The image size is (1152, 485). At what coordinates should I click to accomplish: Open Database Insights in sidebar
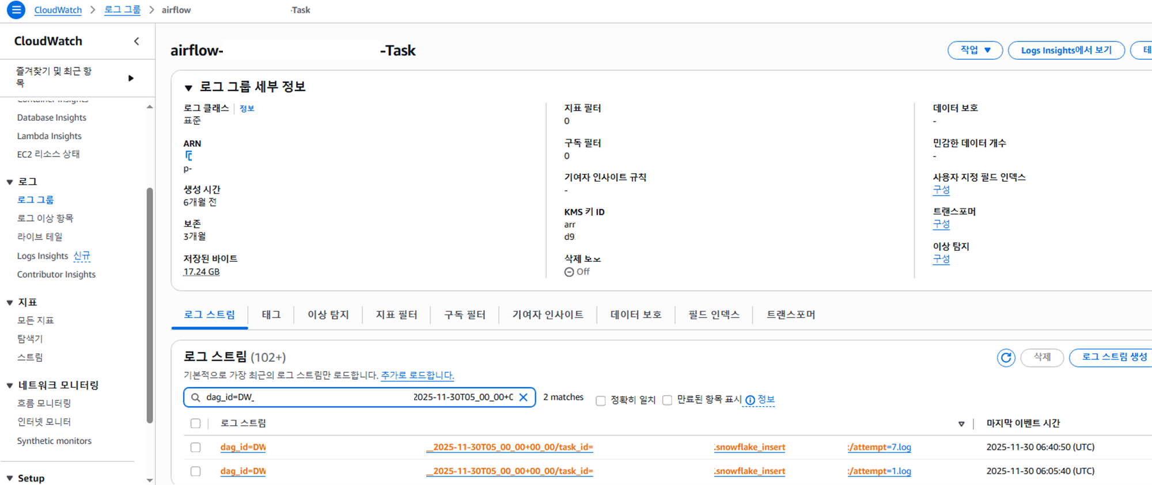coord(52,117)
